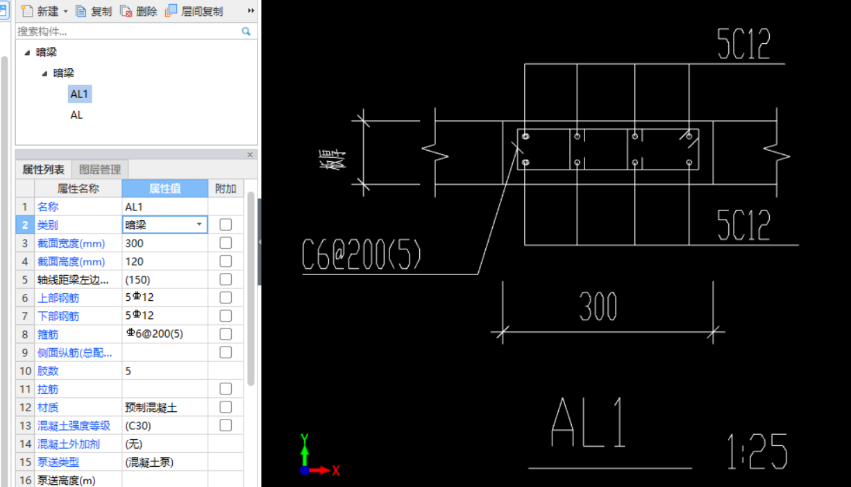The image size is (851, 487).
Task: Open the dropdown arrow beside 新建
Action: [x=66, y=11]
